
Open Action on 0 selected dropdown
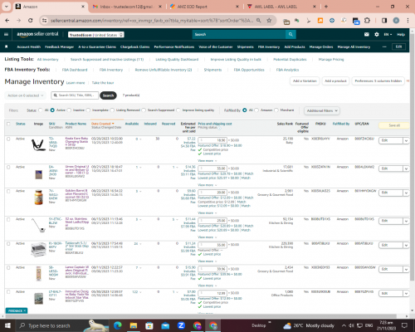click(25, 95)
